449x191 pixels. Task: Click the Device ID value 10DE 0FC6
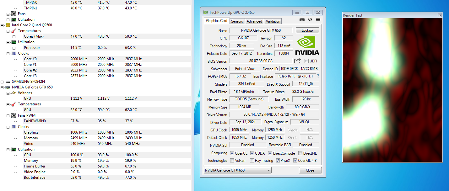click(299, 69)
